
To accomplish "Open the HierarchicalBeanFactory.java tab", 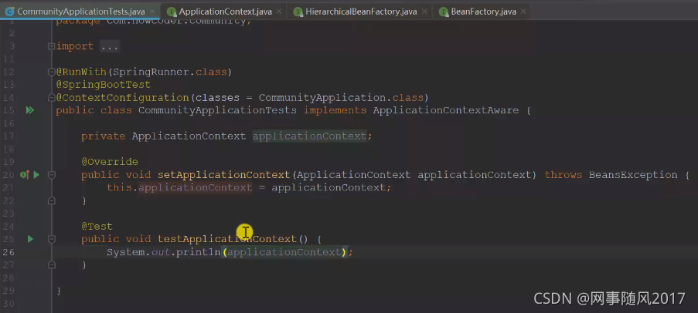I will [x=361, y=12].
